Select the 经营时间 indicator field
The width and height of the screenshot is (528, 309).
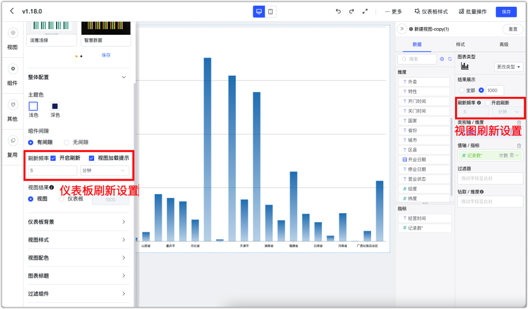click(425, 218)
